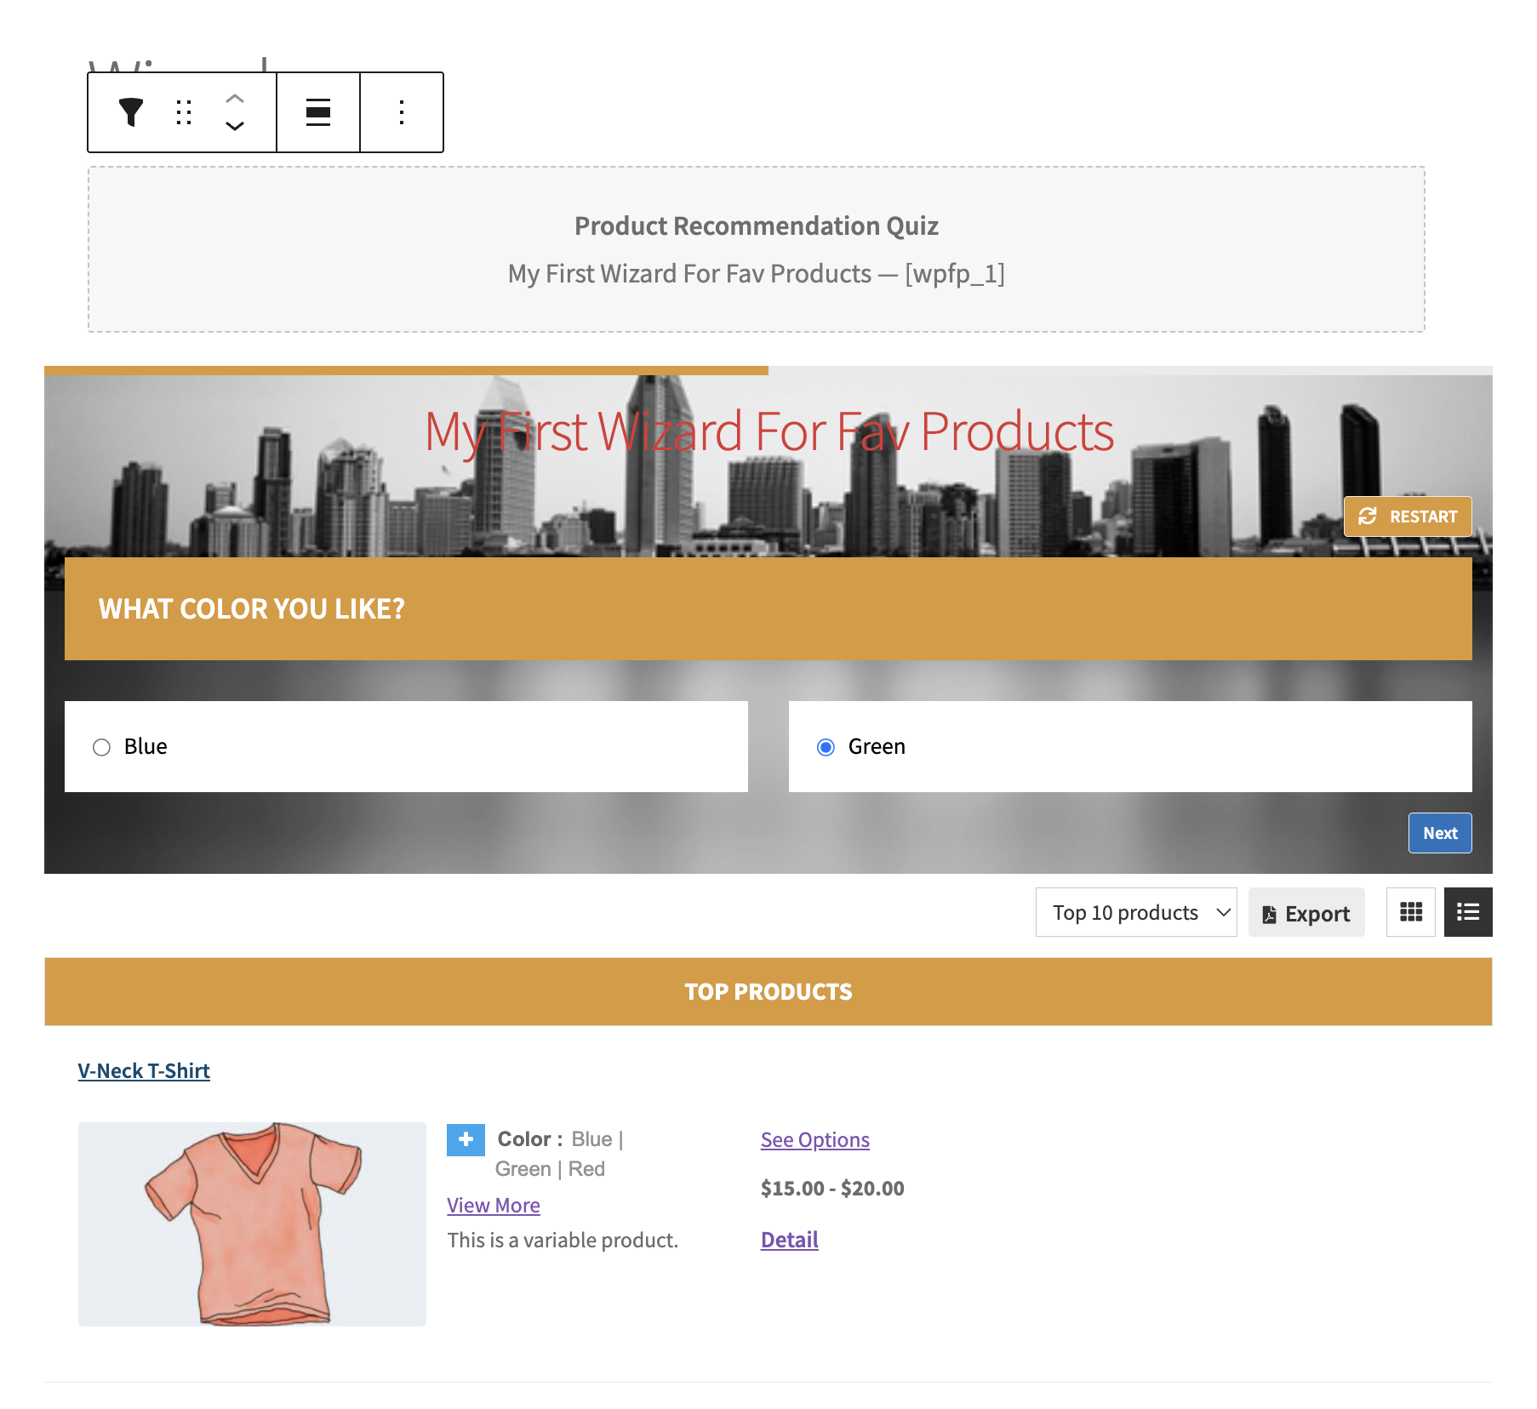Image resolution: width=1537 pixels, height=1409 pixels.
Task: Click the Next button
Action: (1440, 833)
